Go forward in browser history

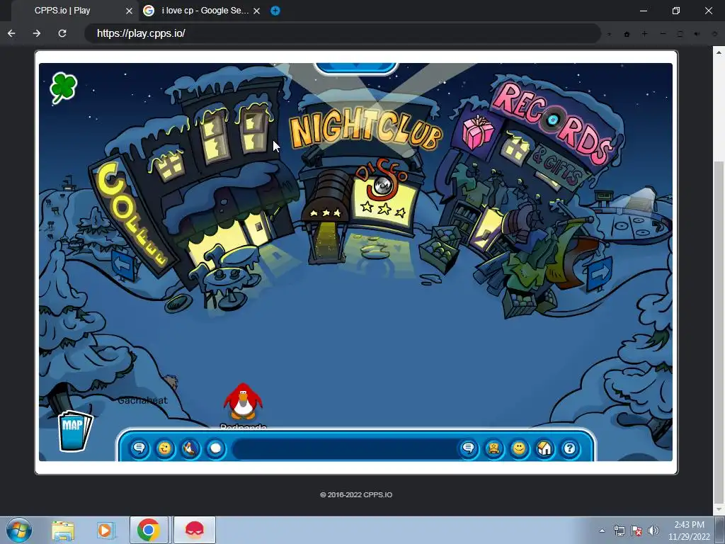pyautogui.click(x=37, y=33)
